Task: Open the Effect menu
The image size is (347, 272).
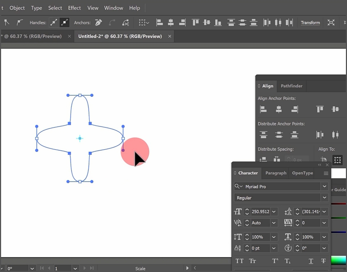Action: click(74, 8)
